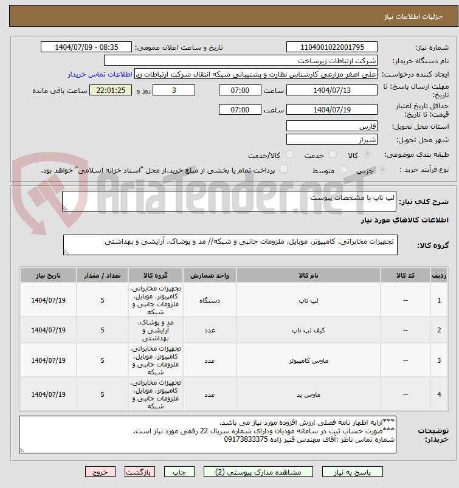Click the تاریخ نیاز column header
Image resolution: width=459 pixels, height=488 pixels.
(x=48, y=275)
